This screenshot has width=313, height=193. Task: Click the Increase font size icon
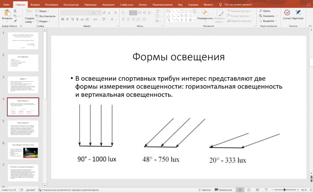click(105, 13)
